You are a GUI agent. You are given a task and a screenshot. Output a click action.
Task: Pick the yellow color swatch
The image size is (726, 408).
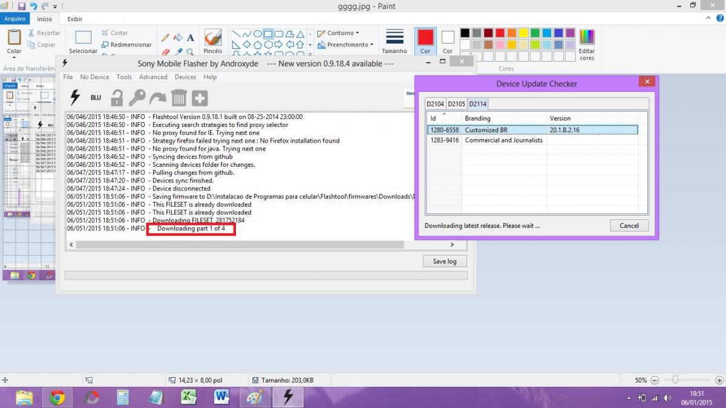tap(523, 33)
